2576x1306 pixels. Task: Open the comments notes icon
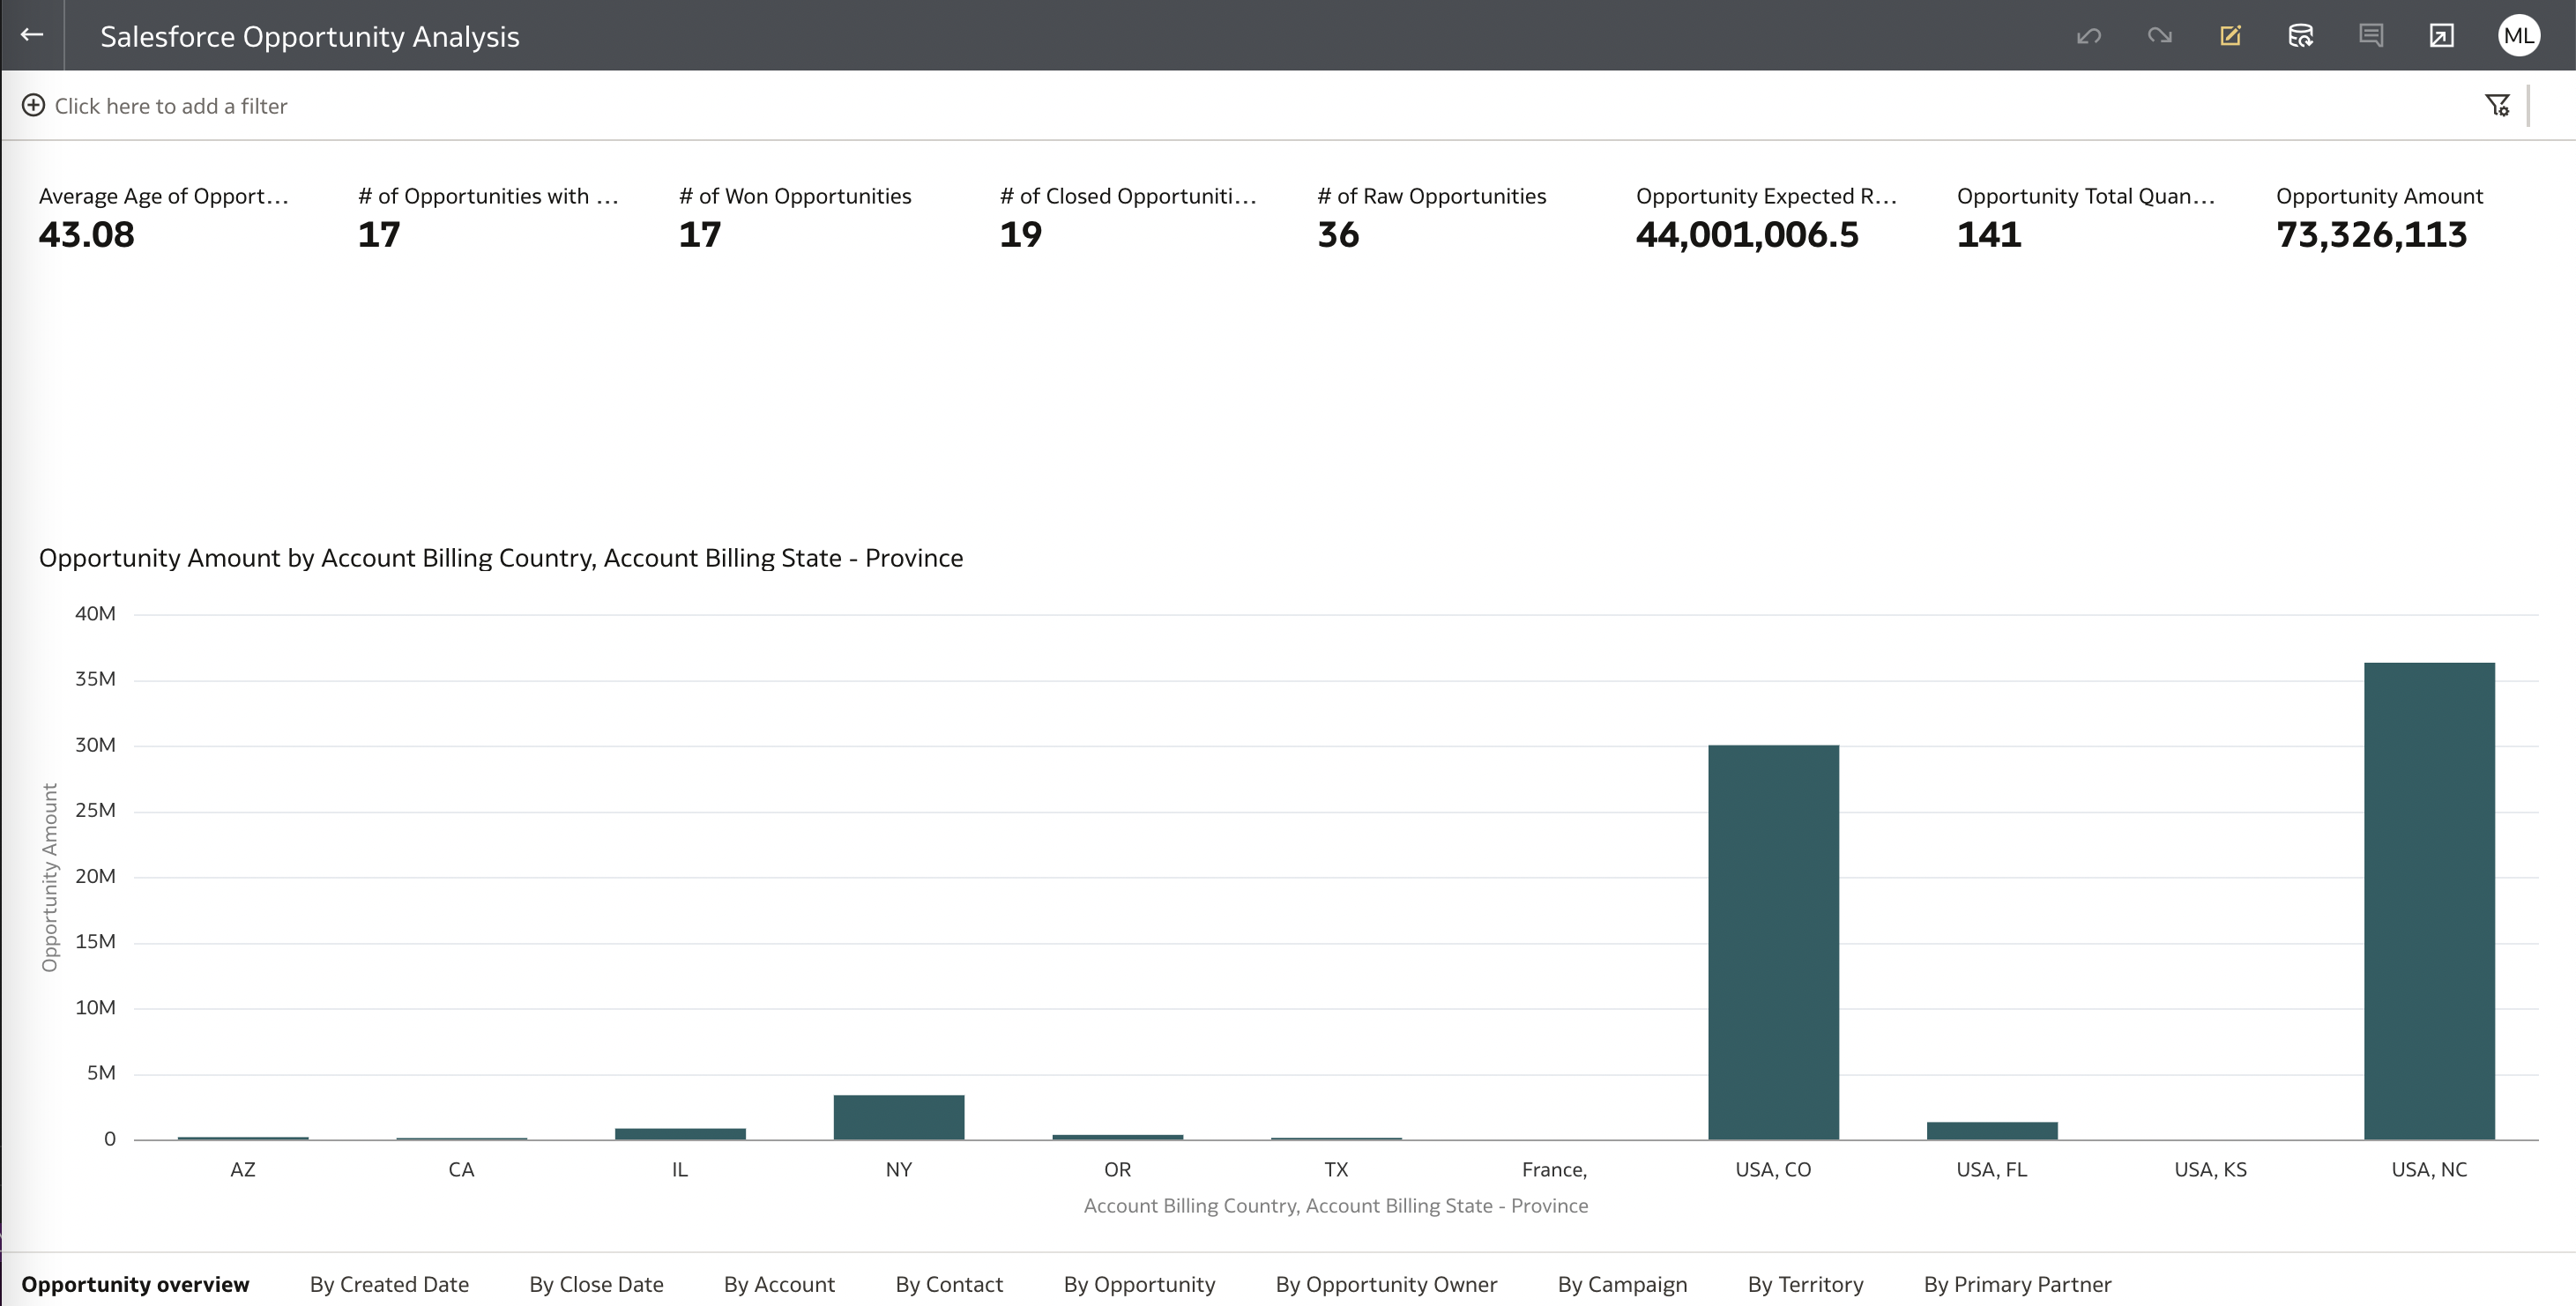coord(2370,36)
